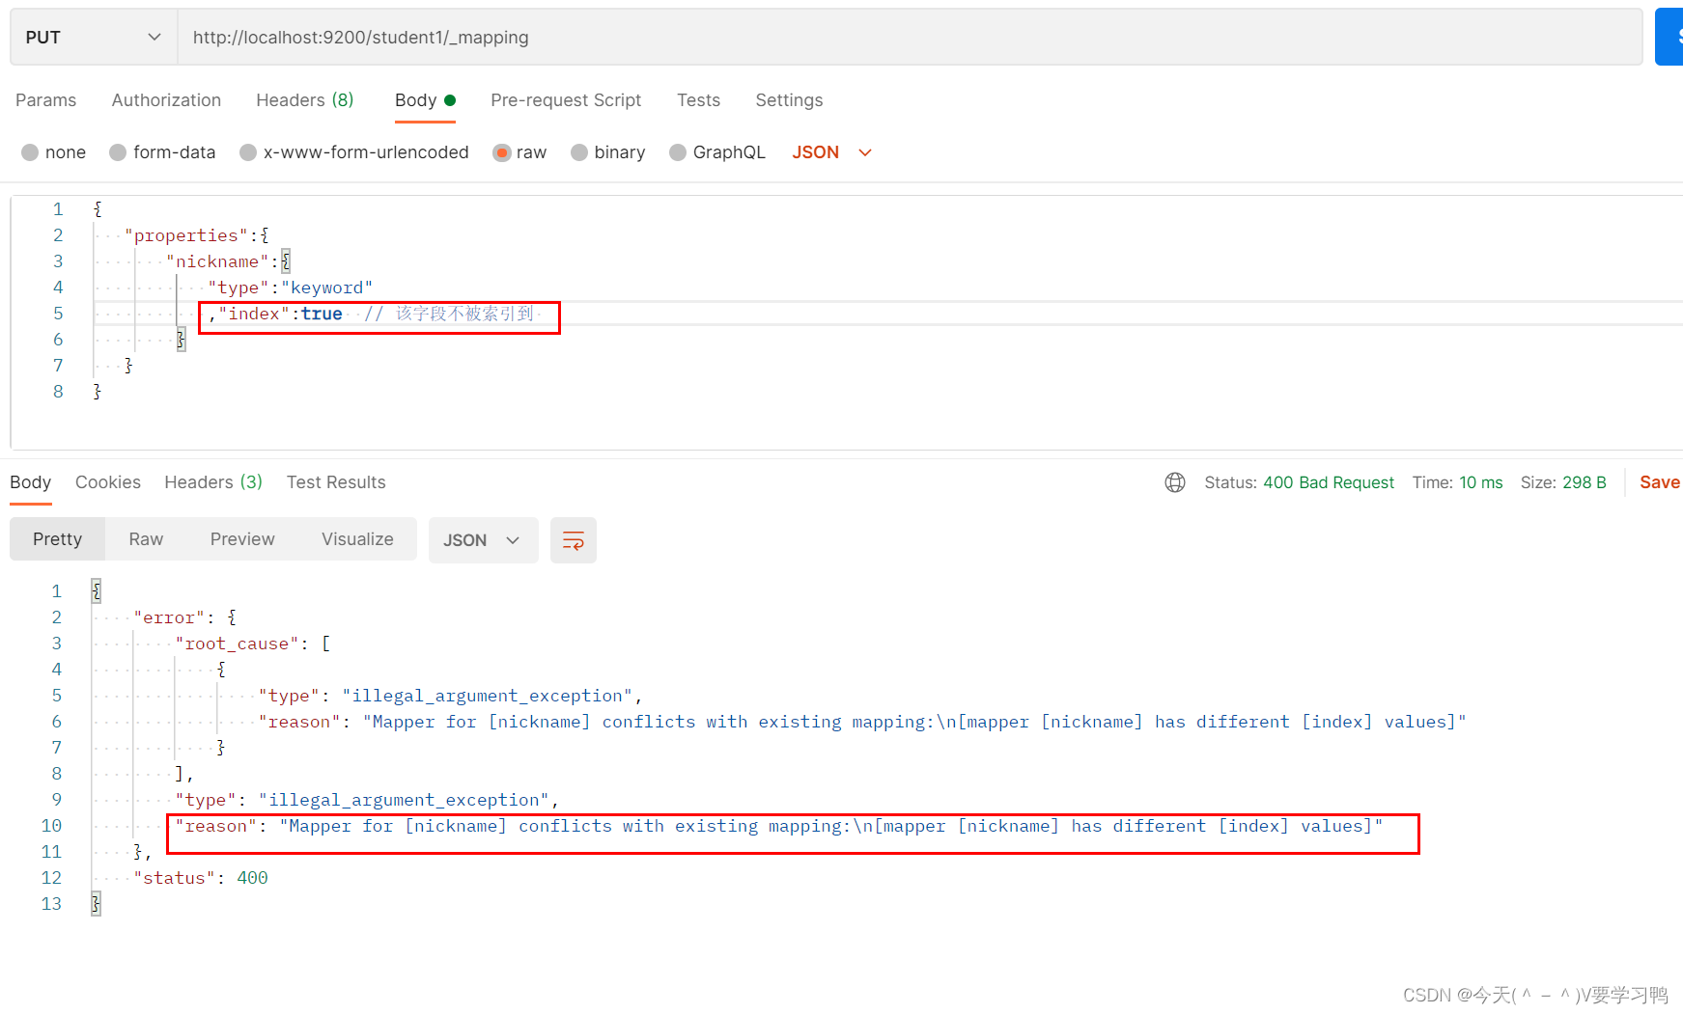Click the Time 10 ms value
This screenshot has height=1014, width=1683.
click(x=1480, y=482)
